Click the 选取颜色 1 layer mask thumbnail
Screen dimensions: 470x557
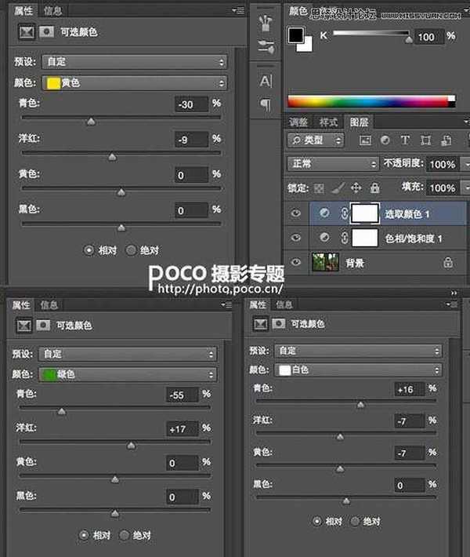(365, 213)
